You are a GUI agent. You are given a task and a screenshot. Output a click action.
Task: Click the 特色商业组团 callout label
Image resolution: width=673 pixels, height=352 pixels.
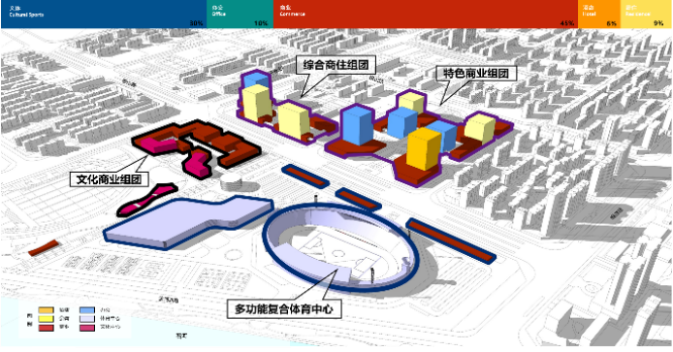pos(476,73)
